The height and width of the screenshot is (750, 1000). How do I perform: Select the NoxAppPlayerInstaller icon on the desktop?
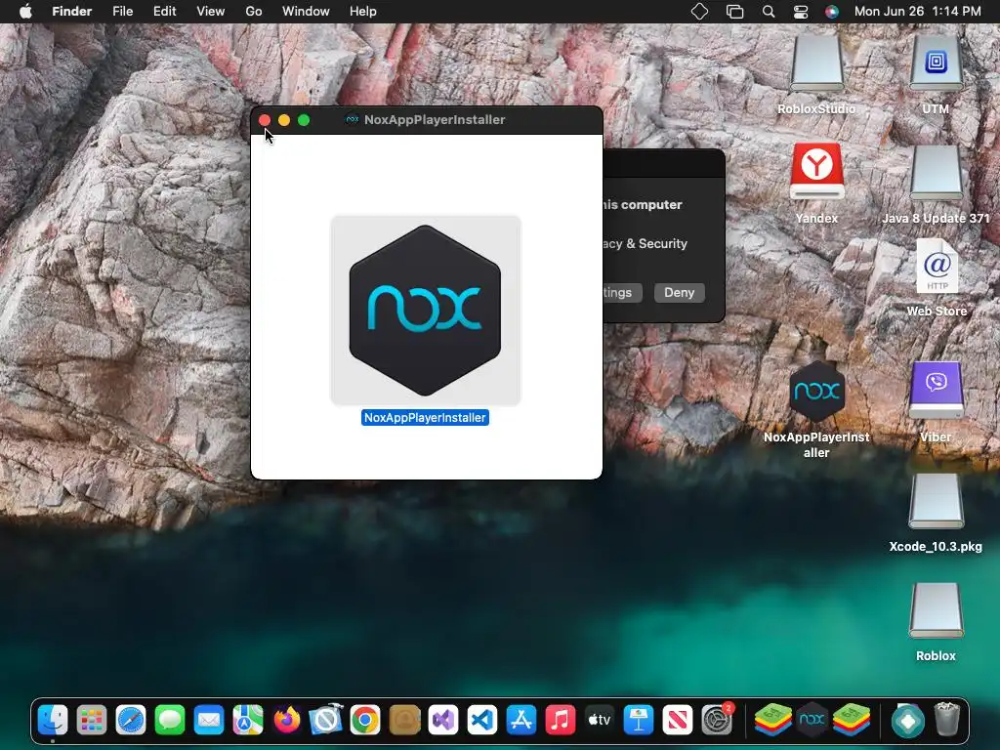[816, 393]
